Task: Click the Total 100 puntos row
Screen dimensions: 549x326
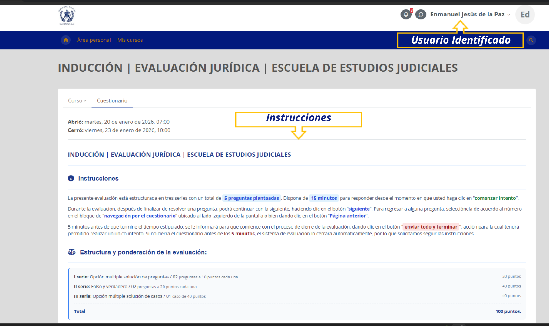Action: coord(297,311)
